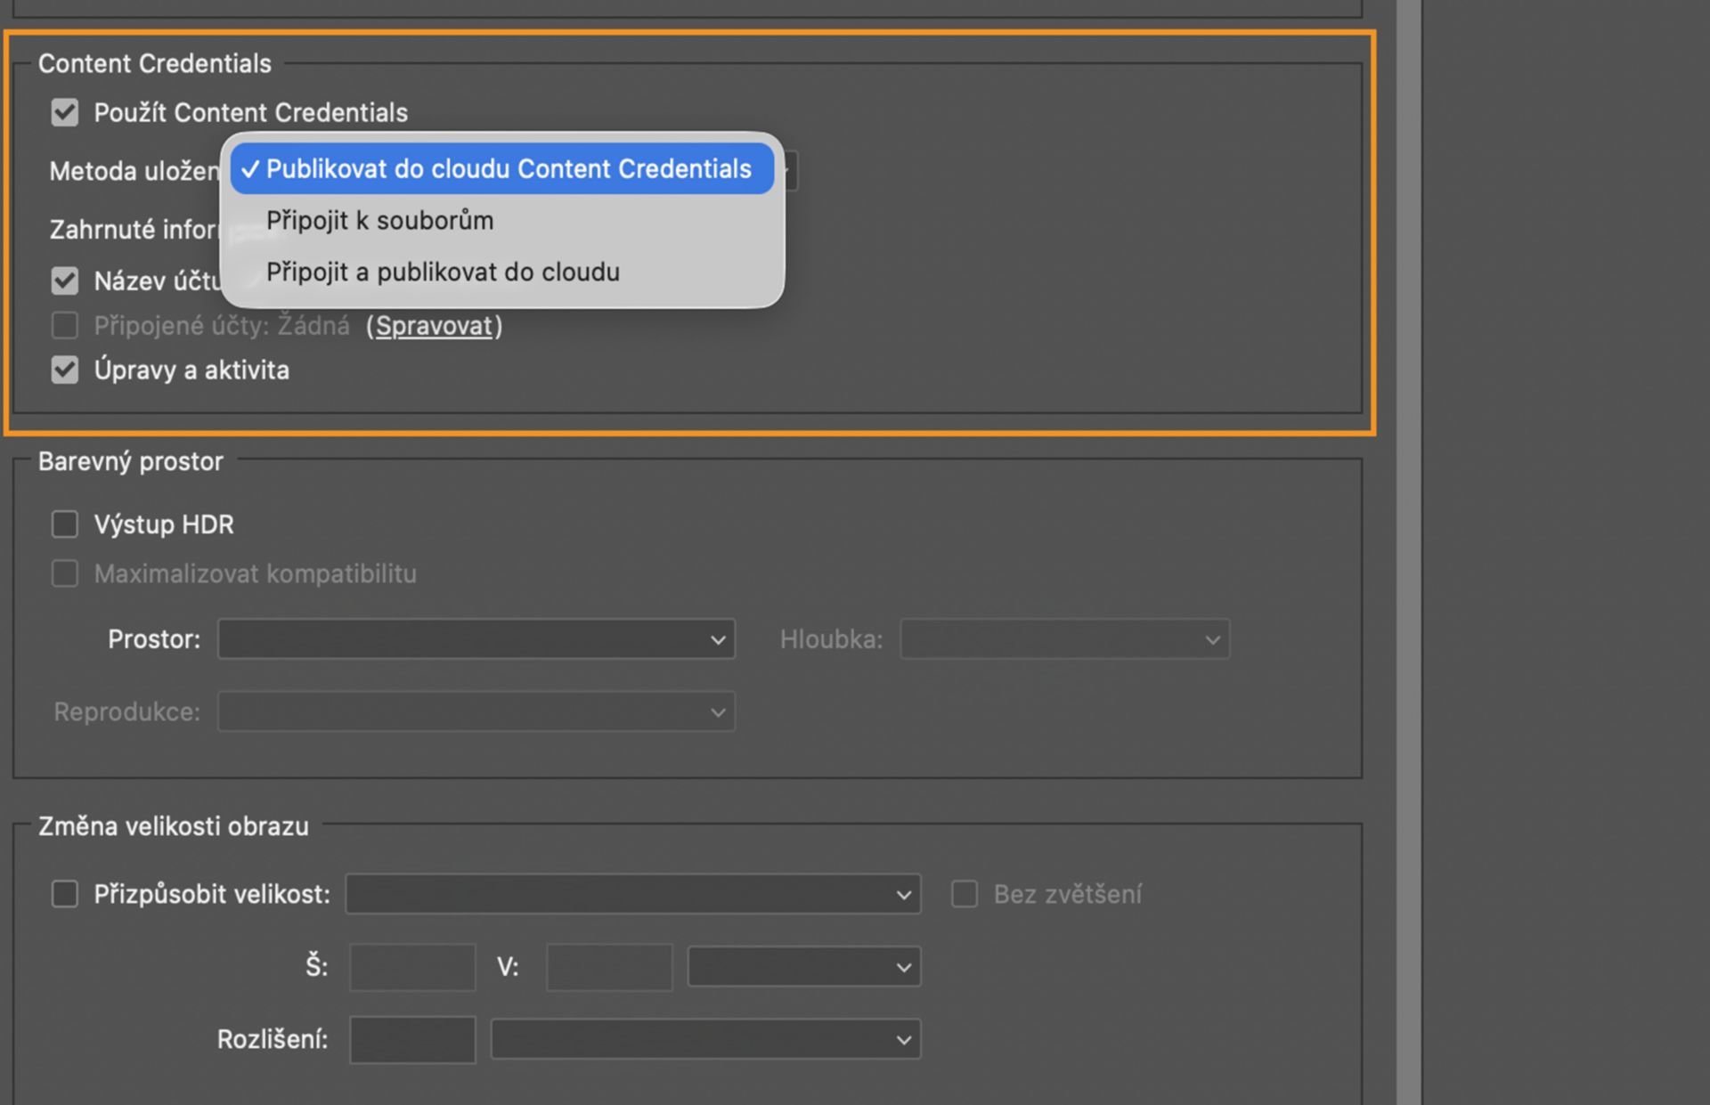The width and height of the screenshot is (1710, 1105).
Task: Click the Rozlišení input field
Action: (412, 1040)
